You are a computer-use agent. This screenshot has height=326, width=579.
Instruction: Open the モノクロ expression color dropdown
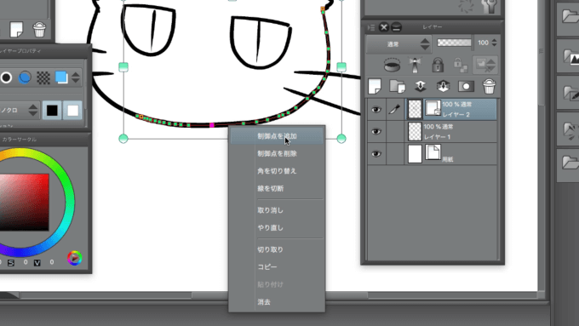[19, 110]
